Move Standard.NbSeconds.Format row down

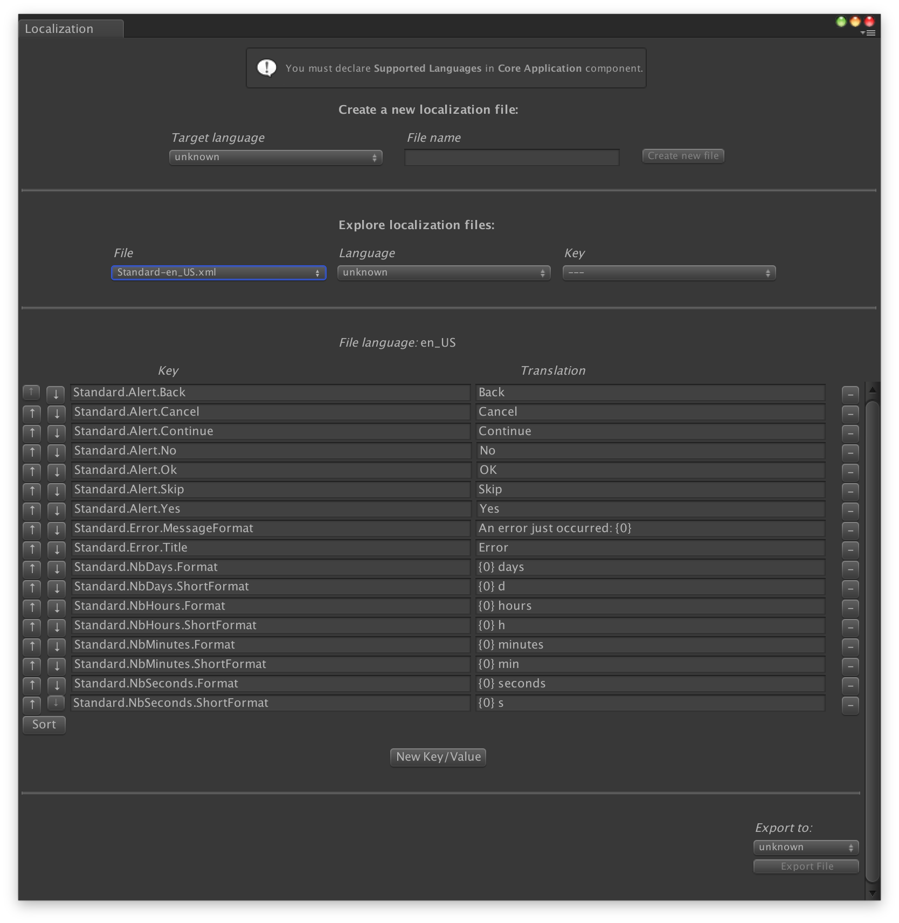[x=56, y=685]
